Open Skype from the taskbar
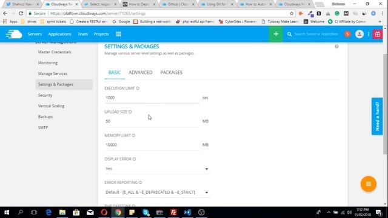The image size is (388, 218). 145,213
